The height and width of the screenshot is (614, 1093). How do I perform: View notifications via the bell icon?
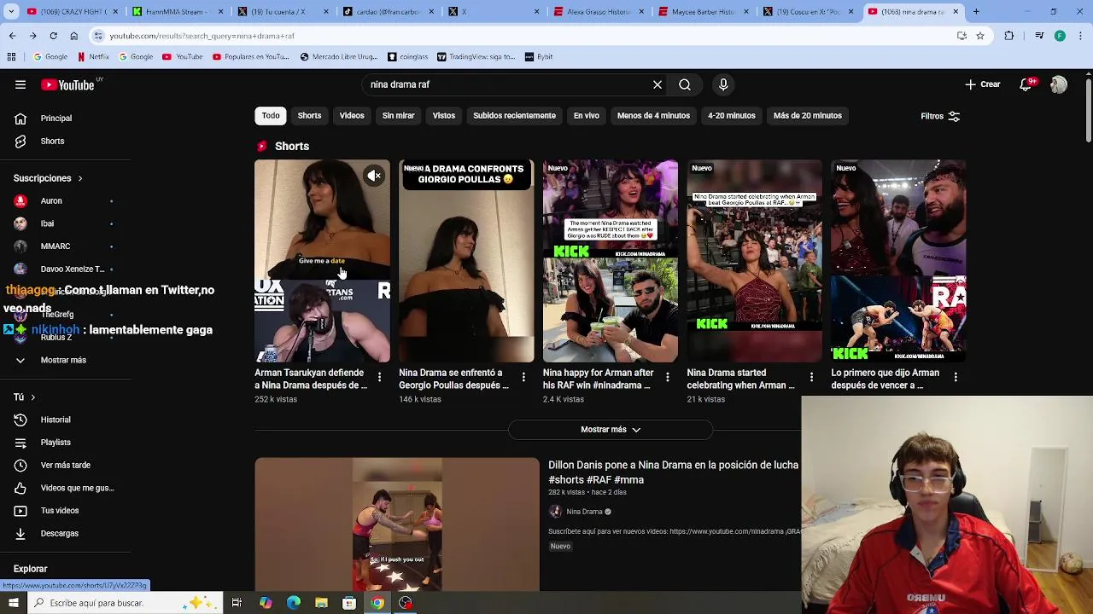1027,84
